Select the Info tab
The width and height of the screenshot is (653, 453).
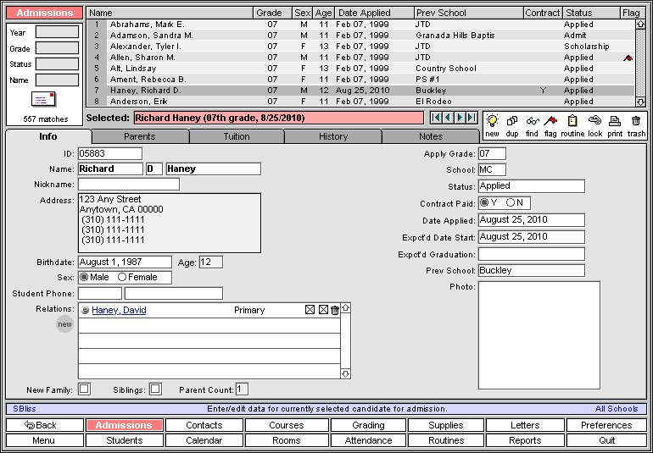[47, 136]
